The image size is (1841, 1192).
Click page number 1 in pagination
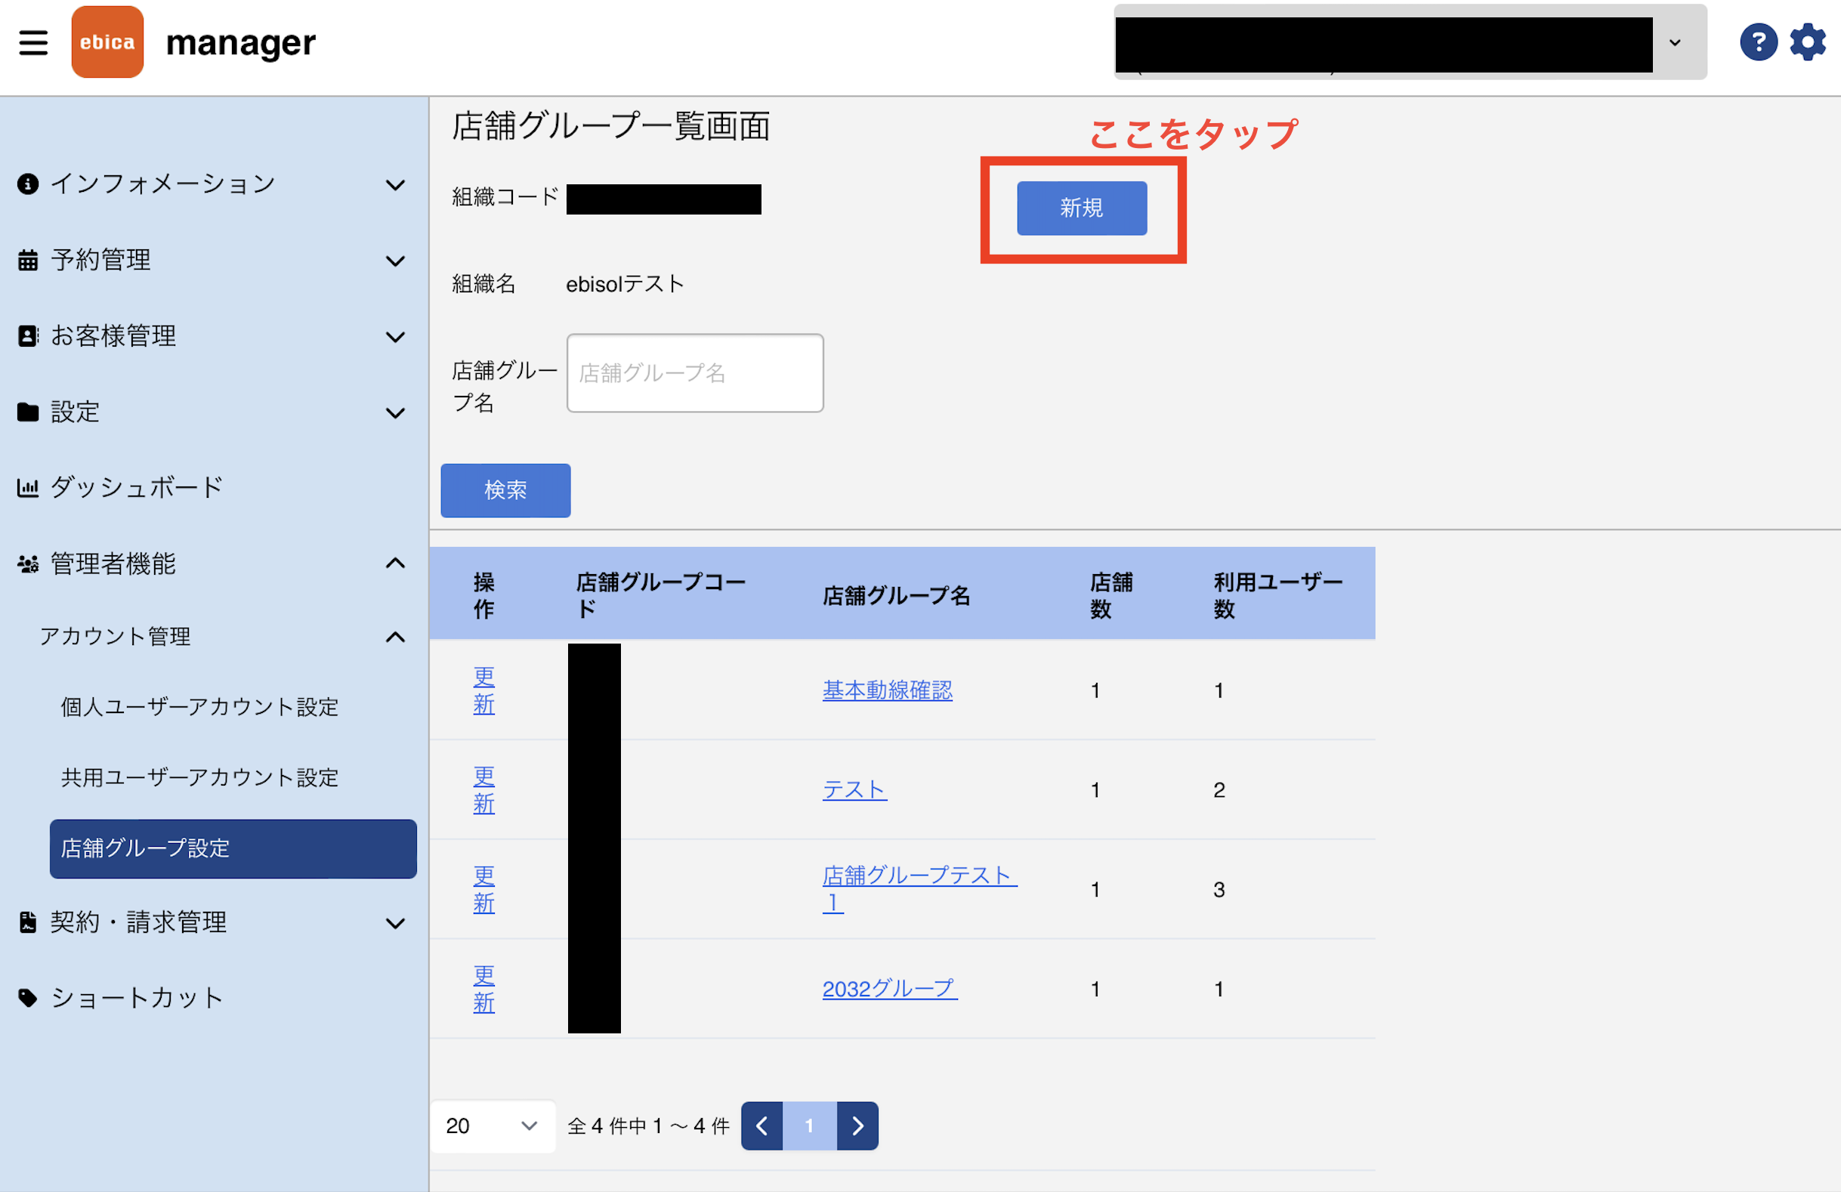(x=809, y=1126)
